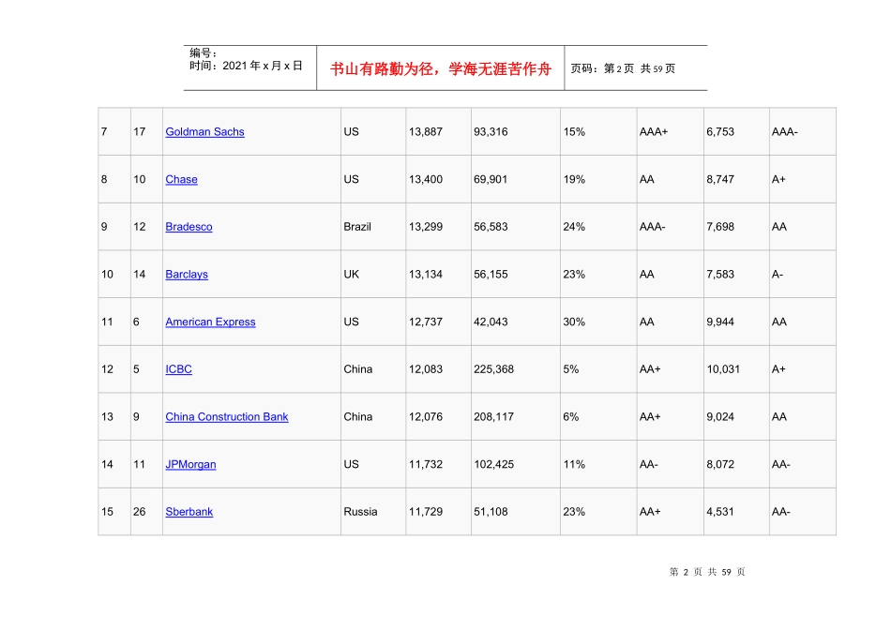The image size is (891, 630).
Task: Click the A- rating in Barclays row
Action: point(778,275)
